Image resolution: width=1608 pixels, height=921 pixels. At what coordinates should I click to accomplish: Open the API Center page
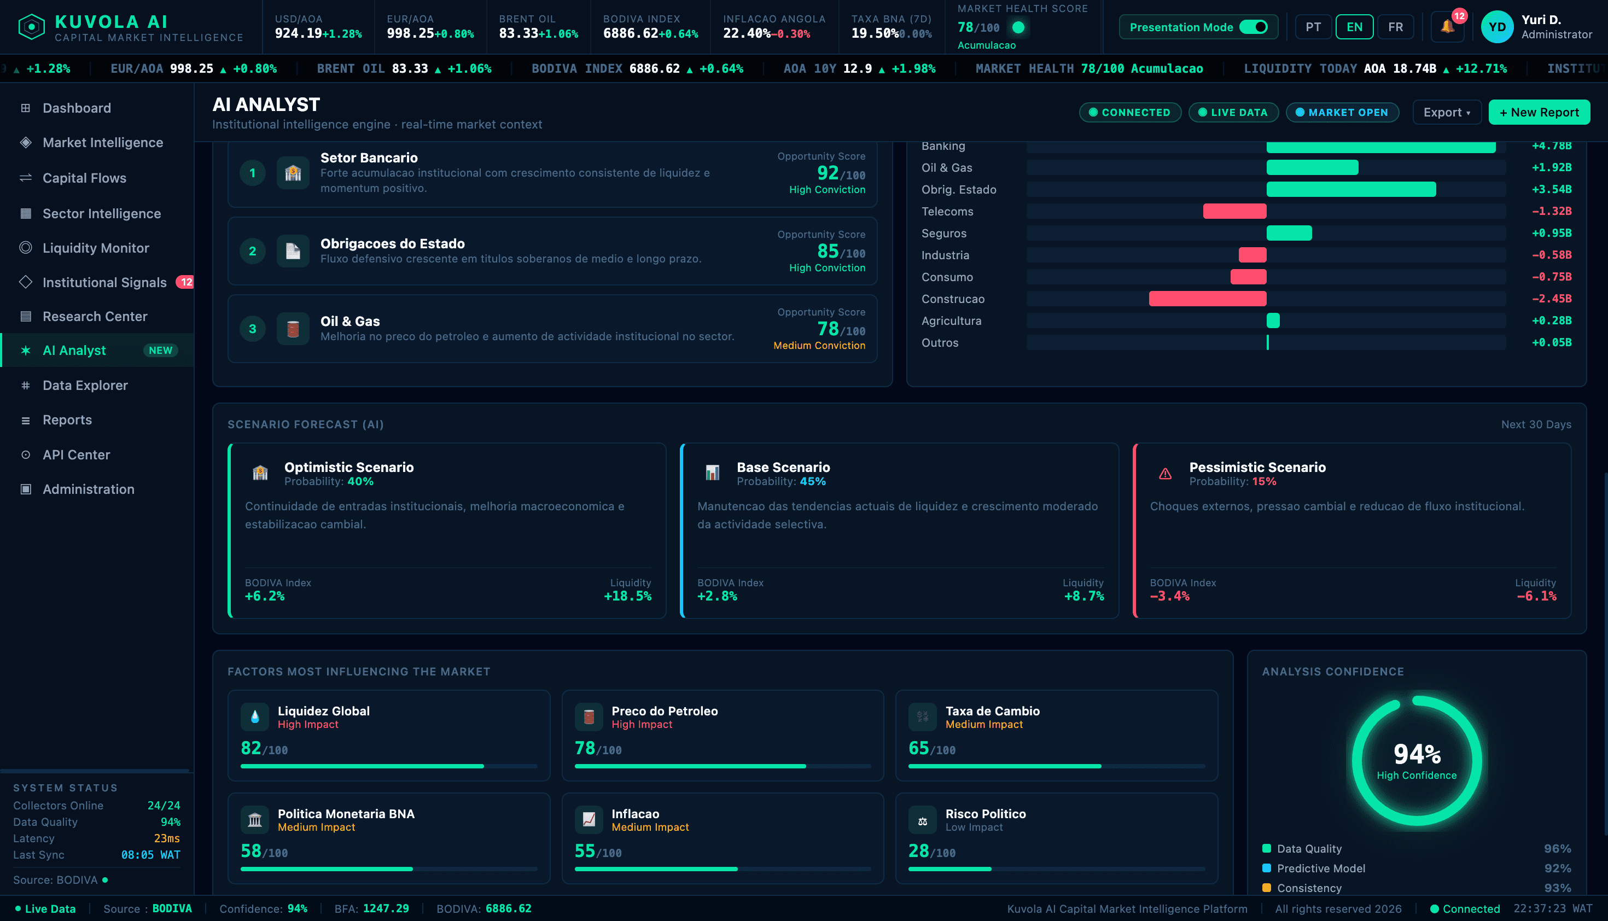pyautogui.click(x=97, y=455)
